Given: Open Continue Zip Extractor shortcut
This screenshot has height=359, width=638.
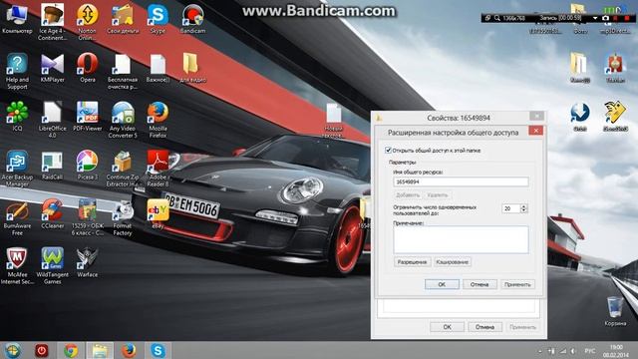Looking at the screenshot, I should [123, 169].
